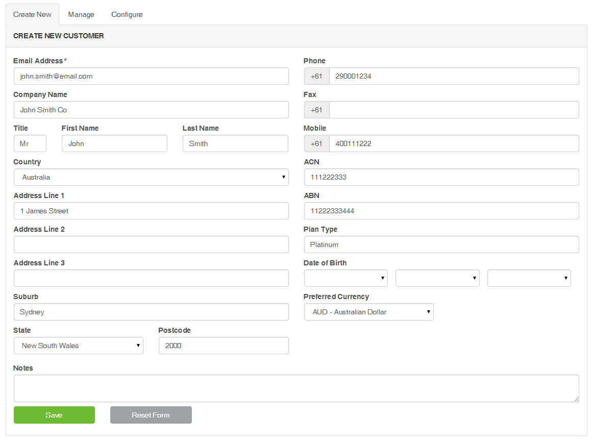Click the ABN input field

(441, 211)
